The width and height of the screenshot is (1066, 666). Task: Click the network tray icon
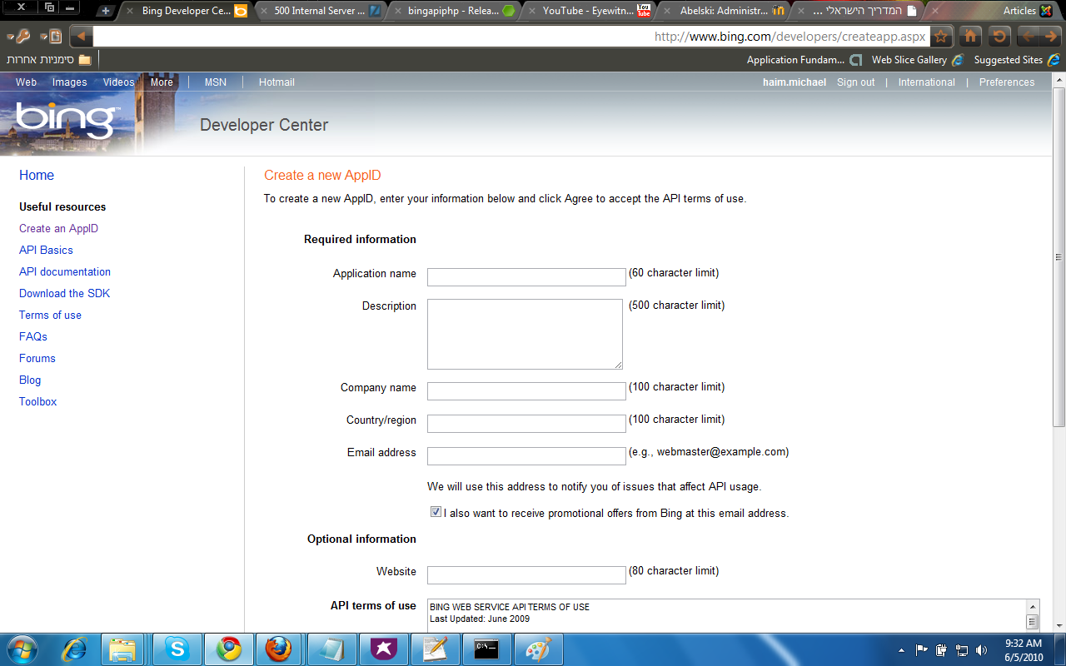pos(962,650)
